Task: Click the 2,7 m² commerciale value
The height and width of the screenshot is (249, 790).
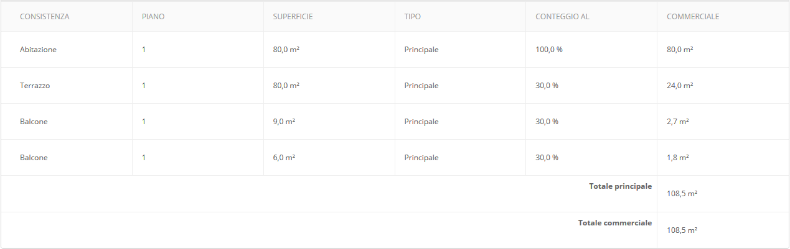Action: tap(678, 122)
